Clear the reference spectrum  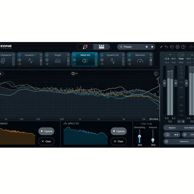coord(46,141)
